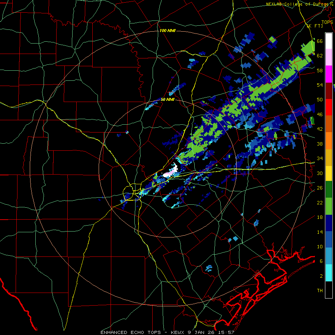Click the '42' value on the legend

coord(320,129)
